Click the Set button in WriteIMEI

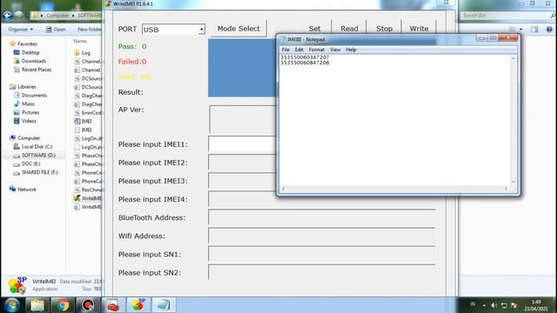(x=314, y=29)
